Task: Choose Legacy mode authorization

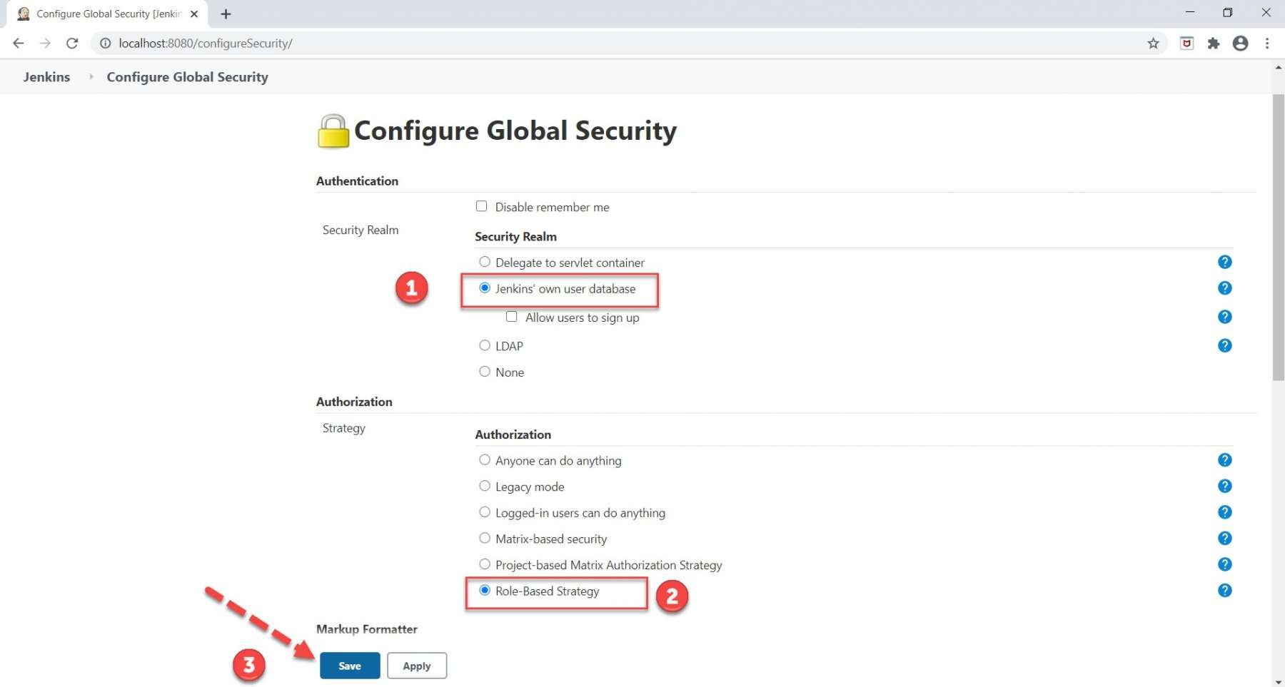Action: click(485, 486)
